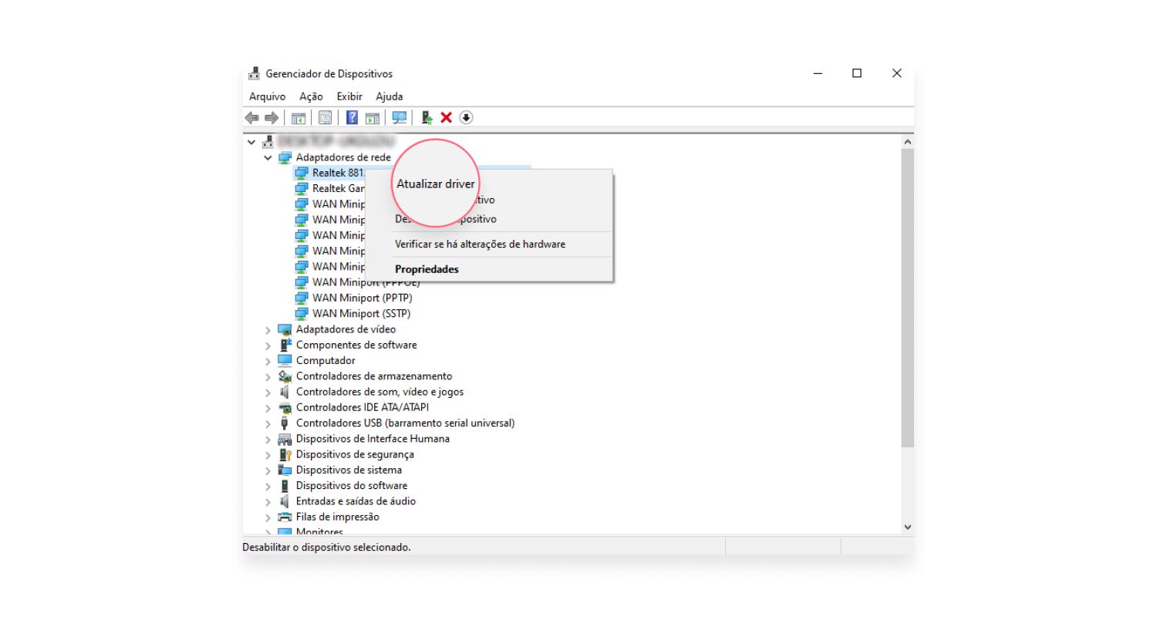The image size is (1157, 617).
Task: Toggle the show/hide console tree toolbar icon
Action: click(298, 117)
